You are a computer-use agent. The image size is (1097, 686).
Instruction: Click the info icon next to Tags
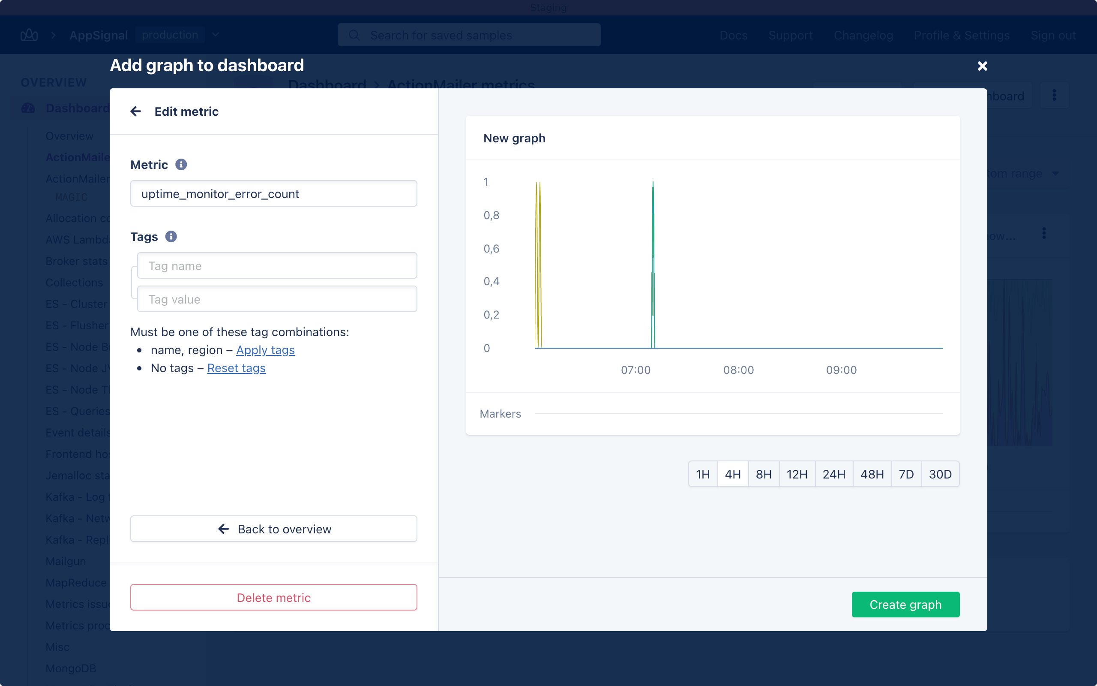tap(171, 236)
